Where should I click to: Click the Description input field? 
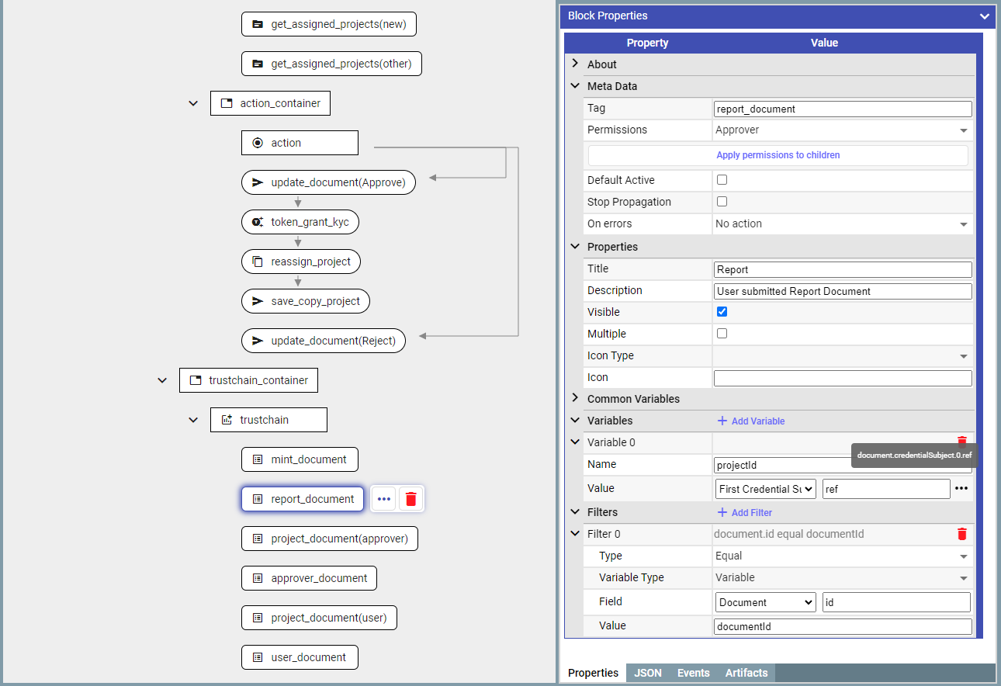tap(843, 291)
